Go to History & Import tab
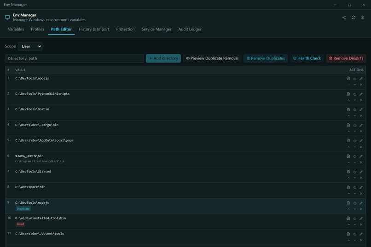371x247 pixels. [94, 29]
